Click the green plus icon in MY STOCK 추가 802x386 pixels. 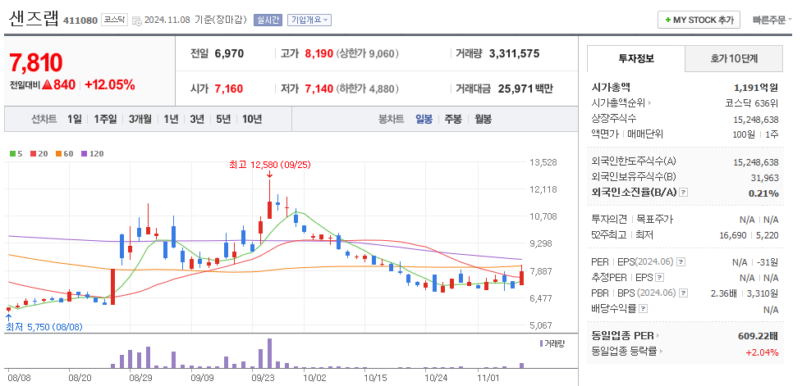pyautogui.click(x=668, y=20)
